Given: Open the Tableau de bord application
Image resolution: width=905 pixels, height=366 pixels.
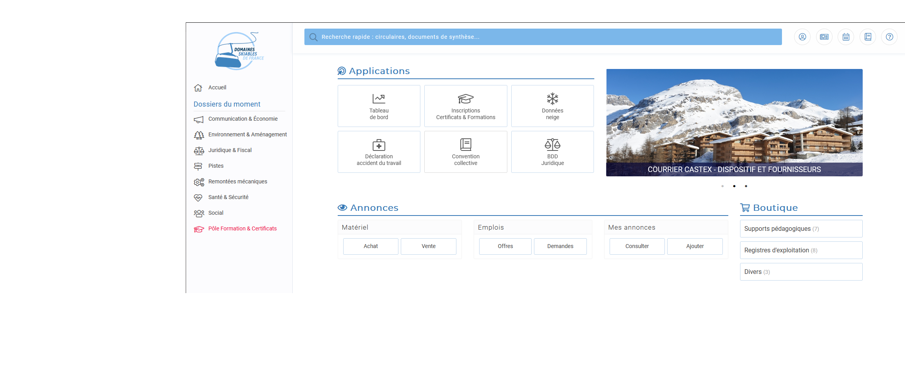Looking at the screenshot, I should coord(379,106).
